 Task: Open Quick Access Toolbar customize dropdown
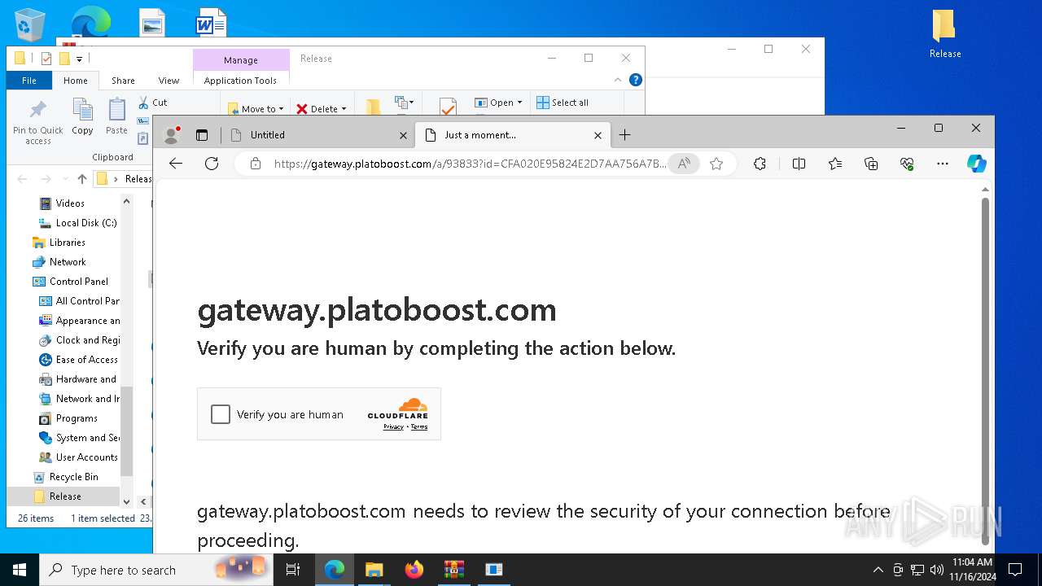click(79, 59)
